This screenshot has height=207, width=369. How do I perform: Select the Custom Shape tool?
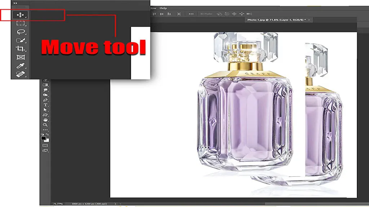coord(45,115)
